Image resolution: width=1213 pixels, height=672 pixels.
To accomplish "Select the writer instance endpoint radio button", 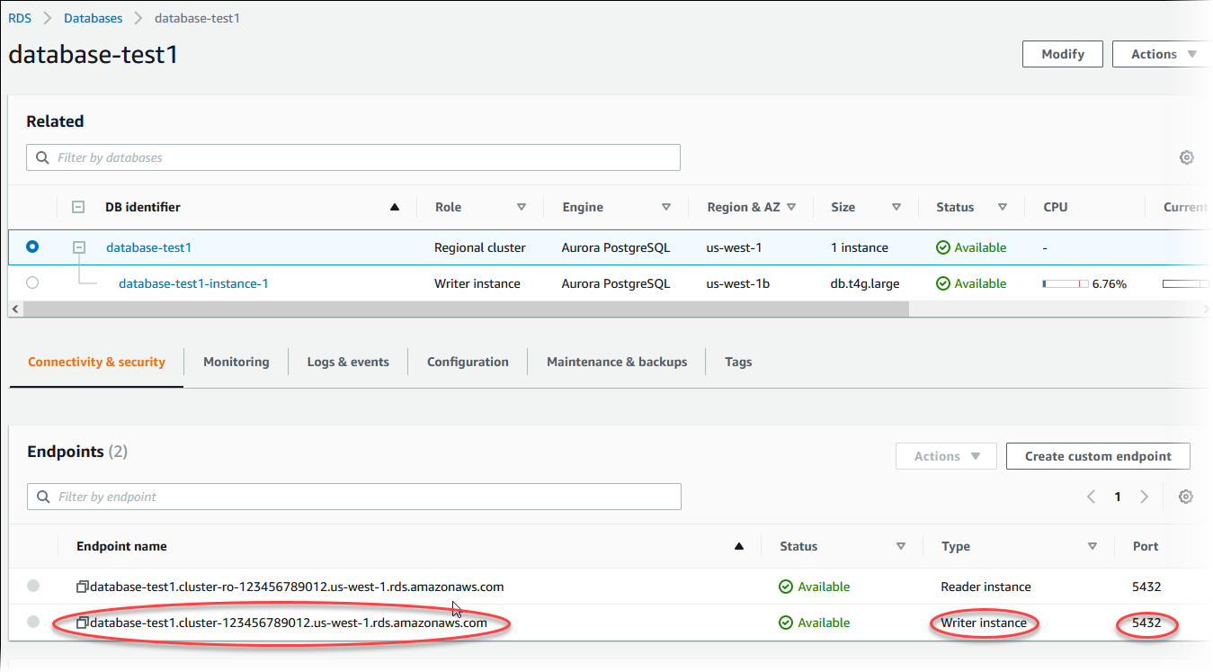I will (32, 622).
